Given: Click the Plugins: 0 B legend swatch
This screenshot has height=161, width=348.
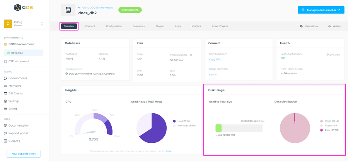Looking at the screenshot, I should [x=321, y=125].
